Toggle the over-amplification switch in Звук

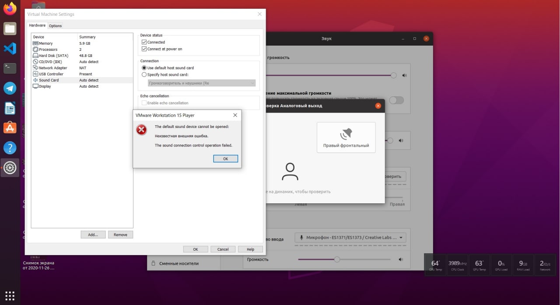396,100
